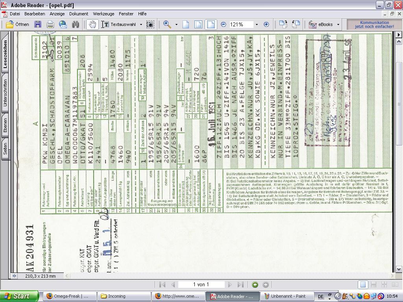Toggle actual size page view button
The image size is (403, 302).
(x=186, y=24)
